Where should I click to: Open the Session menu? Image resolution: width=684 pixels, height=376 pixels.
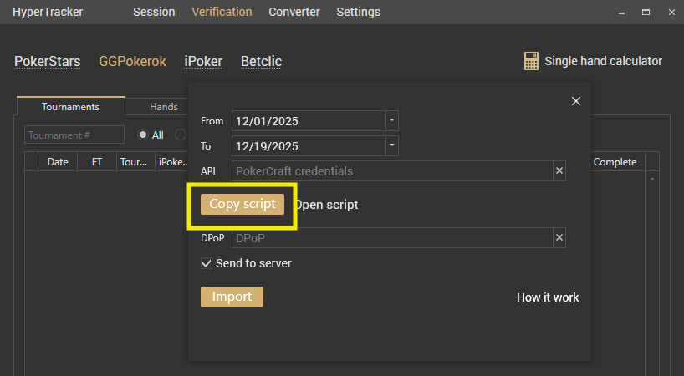click(154, 12)
